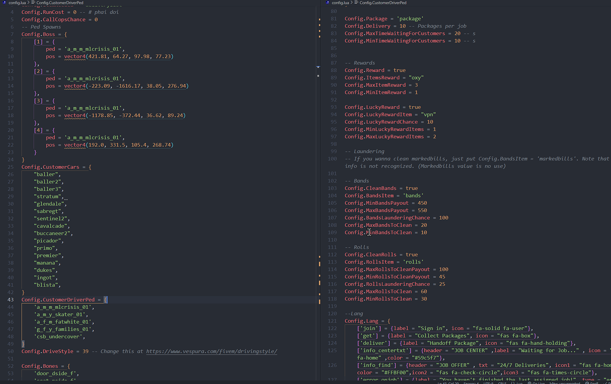Click the 'baller3' entry in CustomerCars list
This screenshot has height=384, width=611.
click(49, 189)
